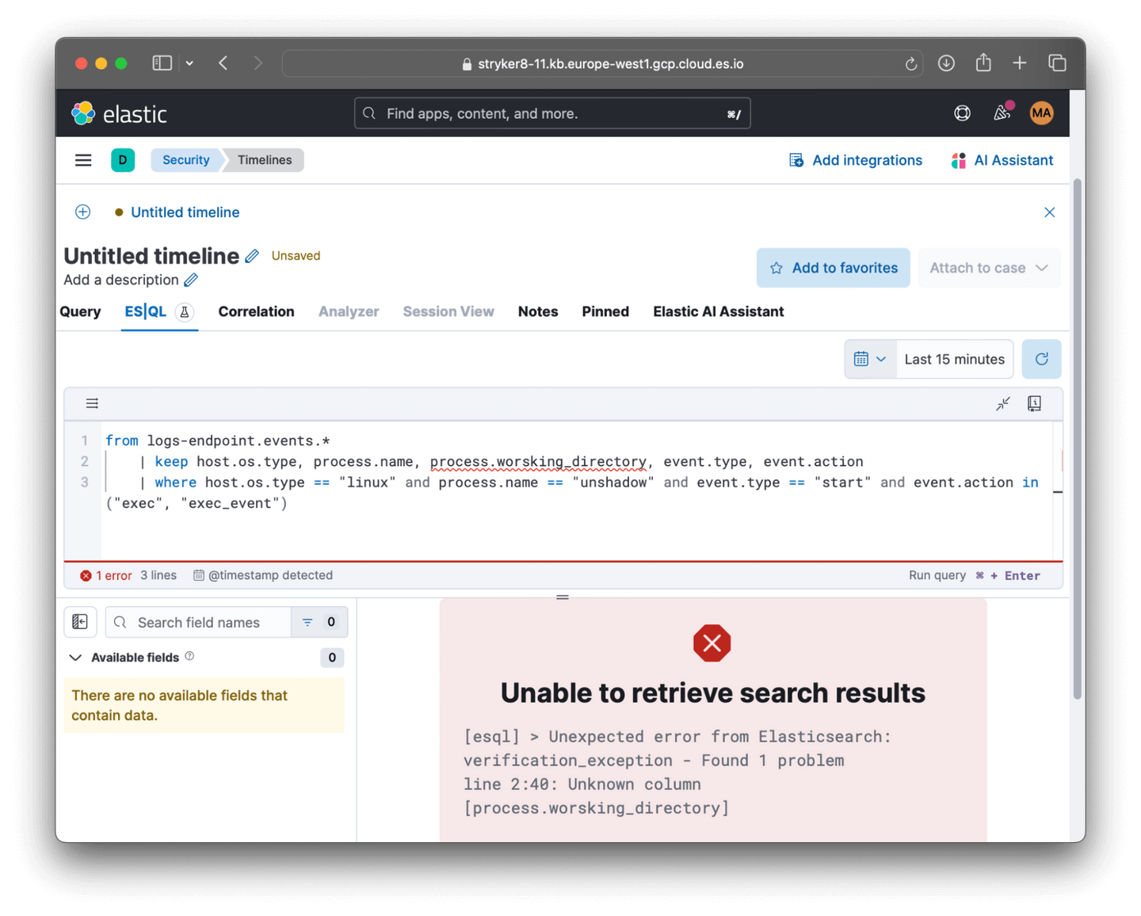Open AI Assistant
This screenshot has height=916, width=1141.
(1002, 159)
